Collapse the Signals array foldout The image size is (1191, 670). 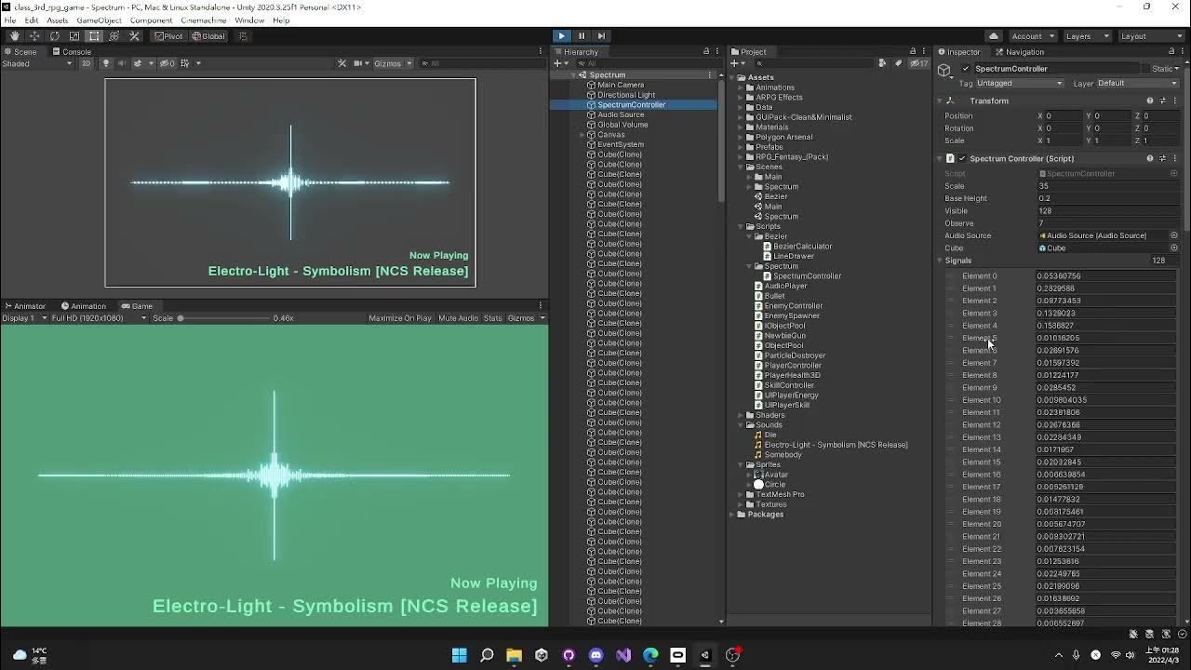(x=940, y=261)
